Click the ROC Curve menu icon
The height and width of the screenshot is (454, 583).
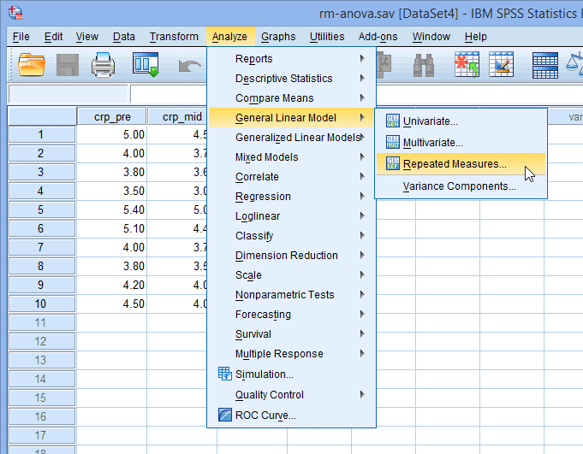[x=224, y=415]
